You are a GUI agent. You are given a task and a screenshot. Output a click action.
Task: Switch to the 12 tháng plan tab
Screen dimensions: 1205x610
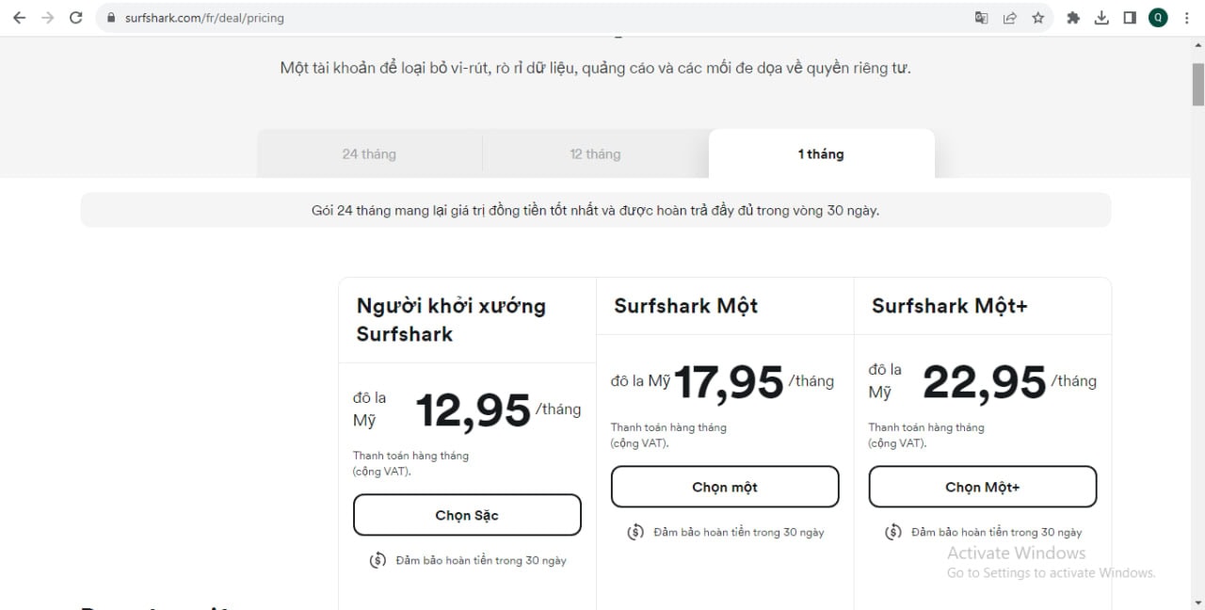click(595, 154)
